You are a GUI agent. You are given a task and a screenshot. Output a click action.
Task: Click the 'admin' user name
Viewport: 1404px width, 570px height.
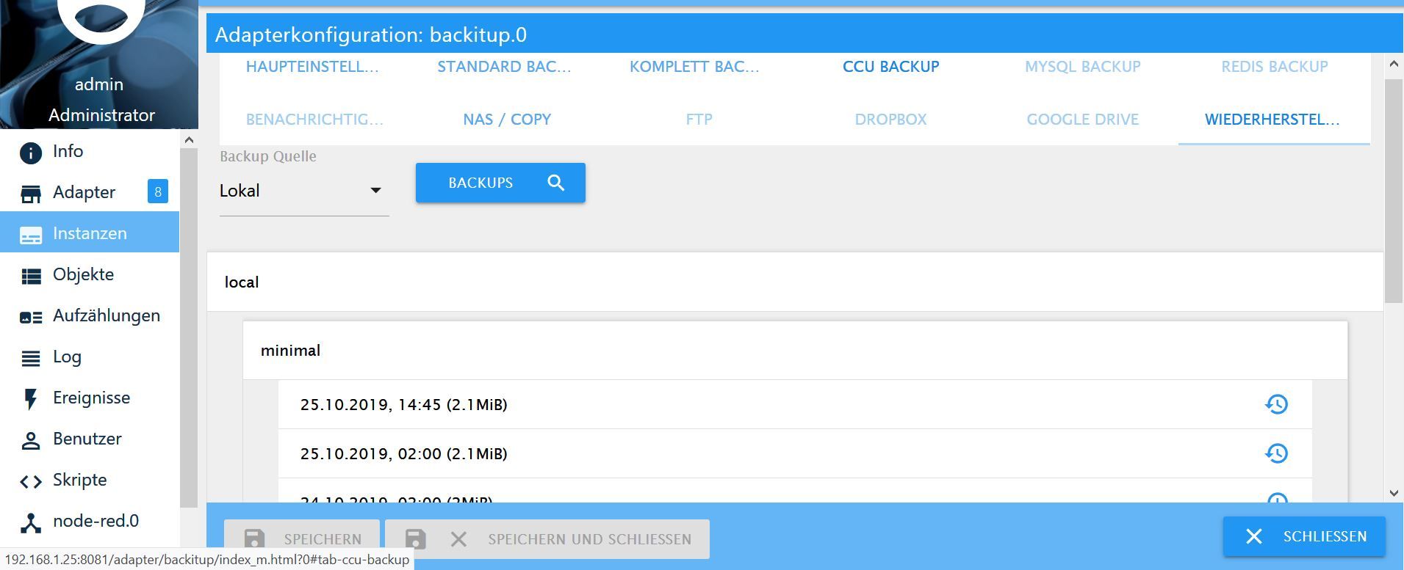[99, 84]
